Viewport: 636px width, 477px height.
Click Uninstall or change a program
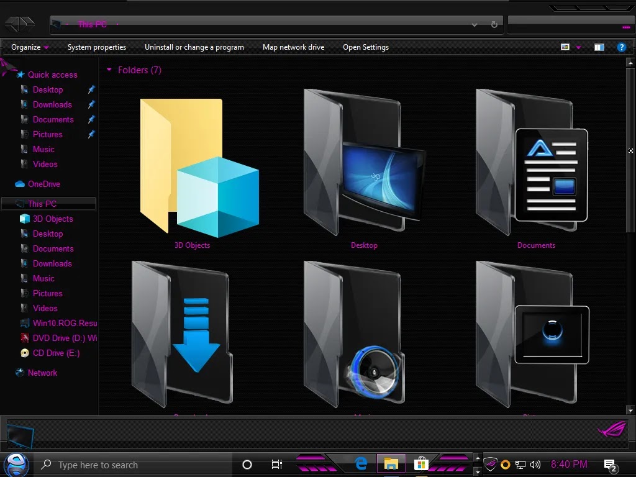click(194, 47)
